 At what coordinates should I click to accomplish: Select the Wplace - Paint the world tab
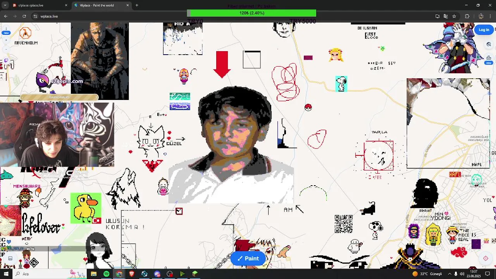[102, 5]
